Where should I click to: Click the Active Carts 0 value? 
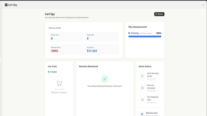(52, 38)
